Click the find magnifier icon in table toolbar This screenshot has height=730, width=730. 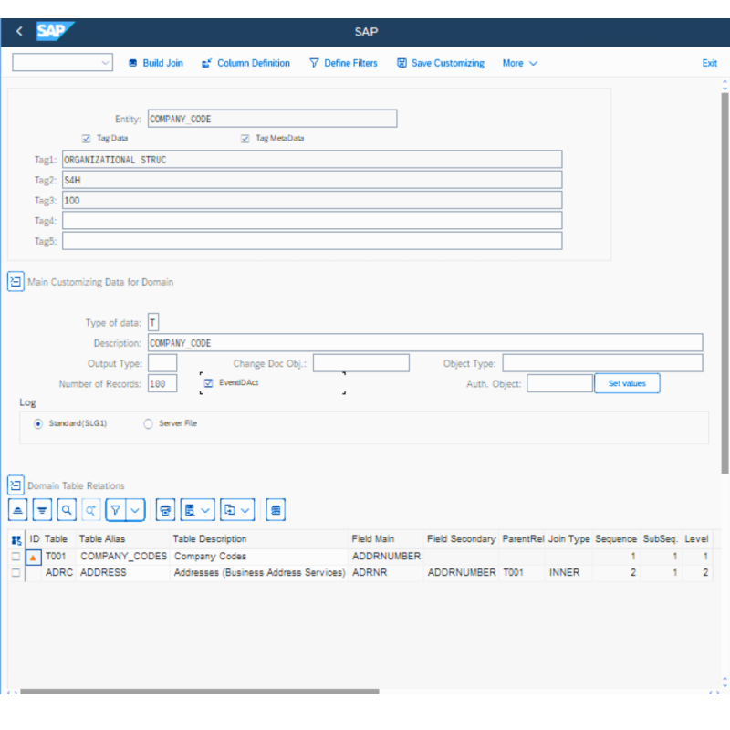coord(67,509)
